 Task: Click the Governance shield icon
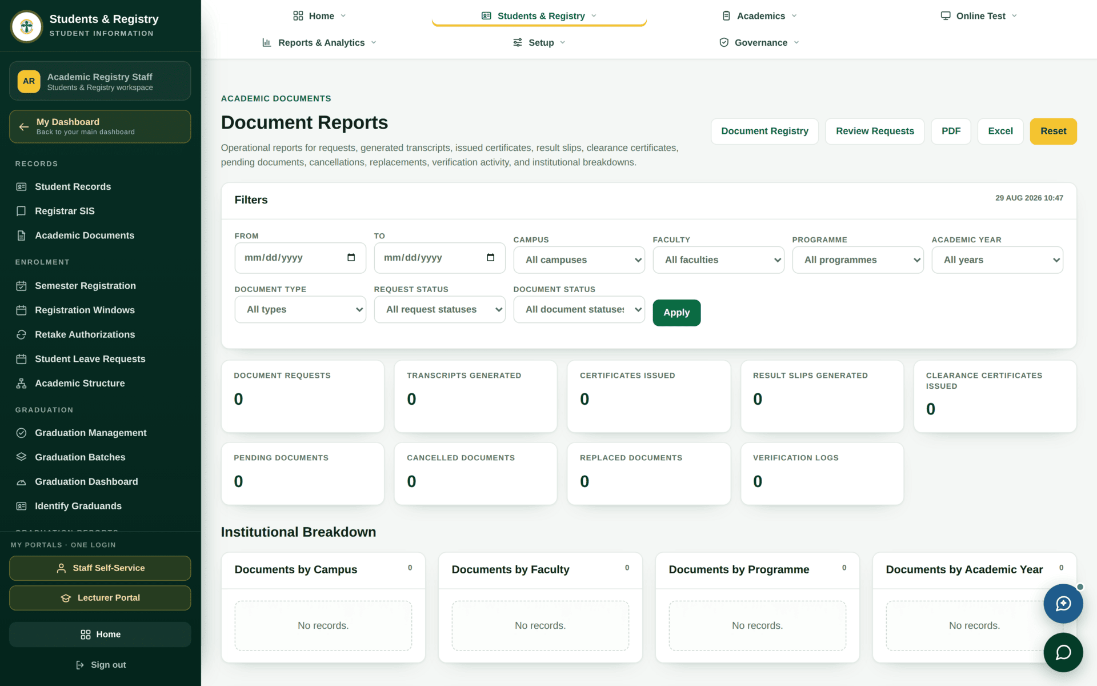(723, 42)
